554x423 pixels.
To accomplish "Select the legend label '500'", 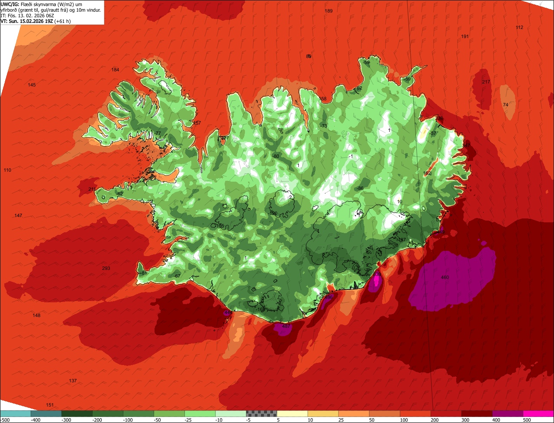I will [x=527, y=420].
